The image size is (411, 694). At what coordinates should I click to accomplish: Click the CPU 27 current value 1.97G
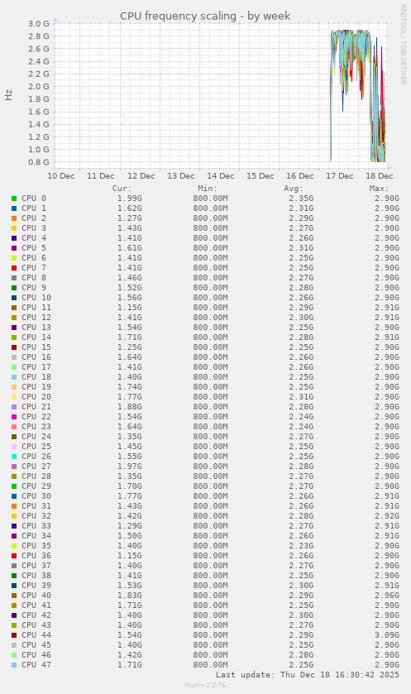point(129,466)
